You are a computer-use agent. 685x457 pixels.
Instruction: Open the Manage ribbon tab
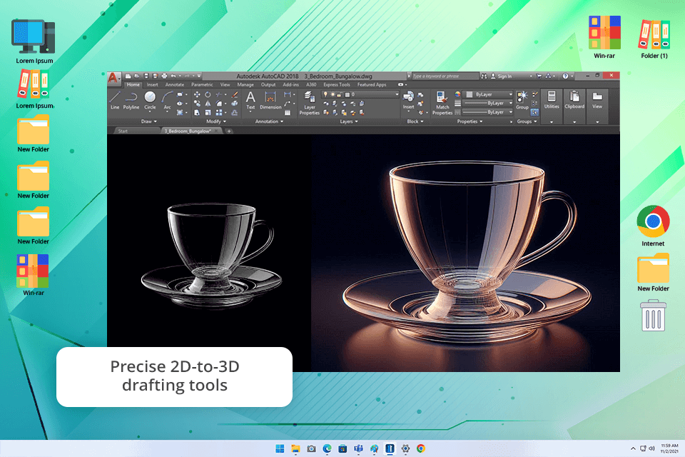[x=245, y=85]
